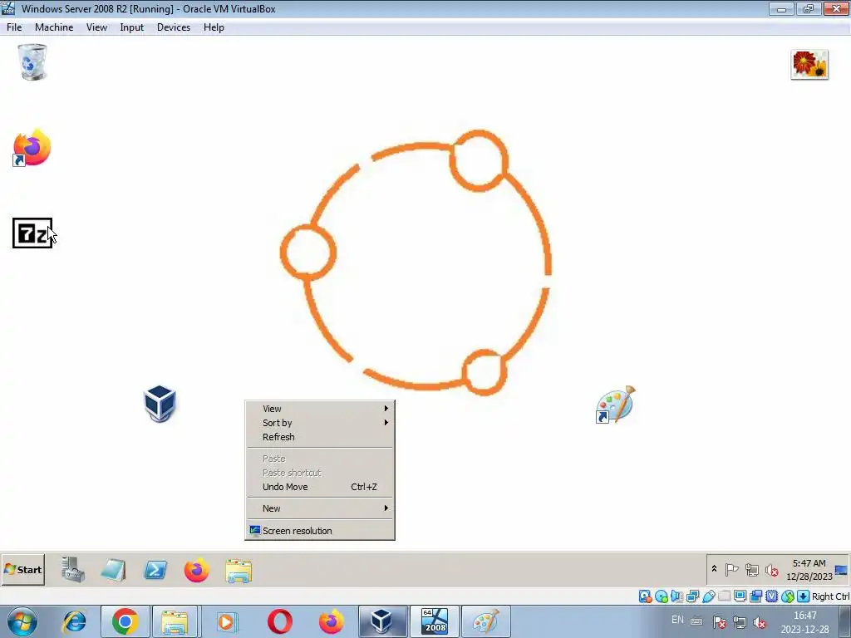Open the Devices menu in VirtualBox

pos(174,27)
